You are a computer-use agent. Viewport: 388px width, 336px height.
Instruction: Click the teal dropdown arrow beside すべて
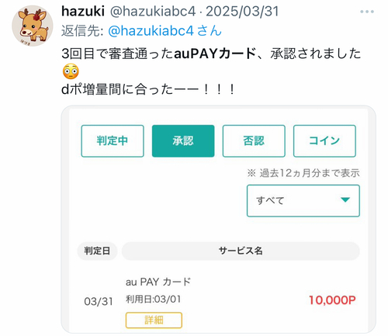coord(345,199)
